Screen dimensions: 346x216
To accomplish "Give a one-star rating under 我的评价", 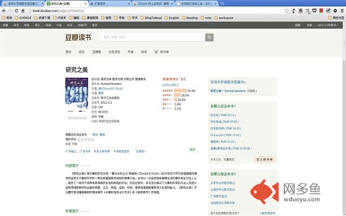I will click(x=79, y=139).
